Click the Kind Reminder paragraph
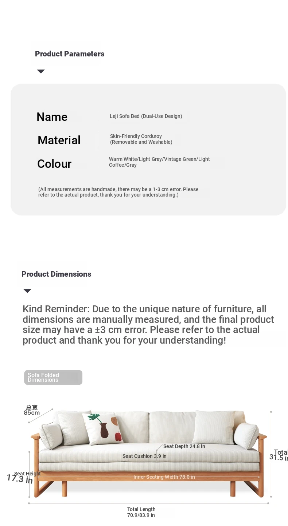 pyautogui.click(x=148, y=325)
